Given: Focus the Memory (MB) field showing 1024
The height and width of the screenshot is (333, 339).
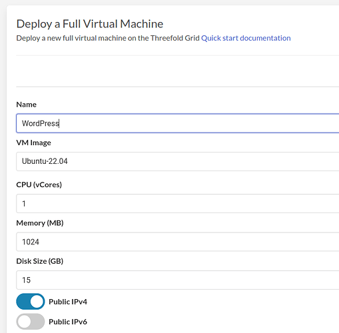Looking at the screenshot, I should tap(178, 242).
